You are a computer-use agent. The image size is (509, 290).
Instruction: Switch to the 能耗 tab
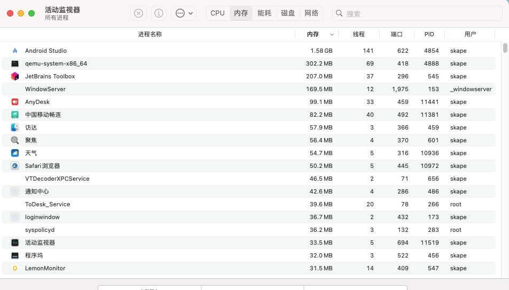[x=264, y=13]
